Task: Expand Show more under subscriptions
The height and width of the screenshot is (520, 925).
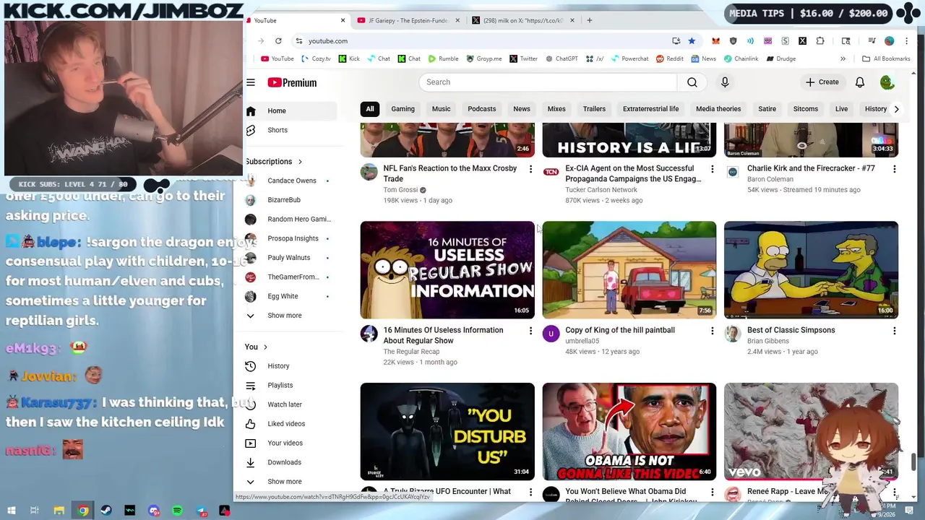Action: pos(285,316)
